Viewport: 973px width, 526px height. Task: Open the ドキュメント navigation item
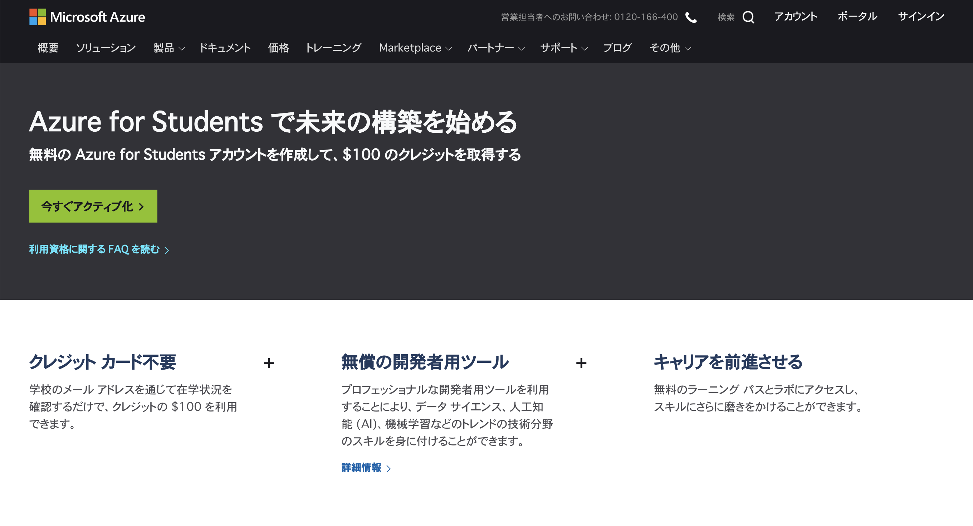pos(225,48)
